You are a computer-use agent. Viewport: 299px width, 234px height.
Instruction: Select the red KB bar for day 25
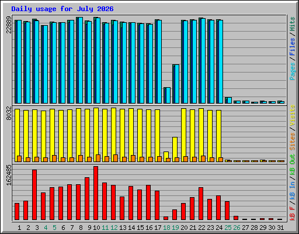coord(227,211)
